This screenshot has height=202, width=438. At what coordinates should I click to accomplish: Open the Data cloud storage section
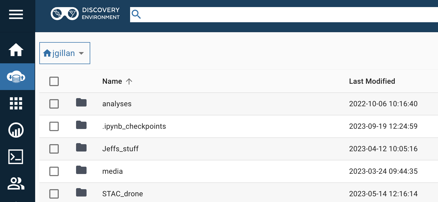click(x=16, y=77)
